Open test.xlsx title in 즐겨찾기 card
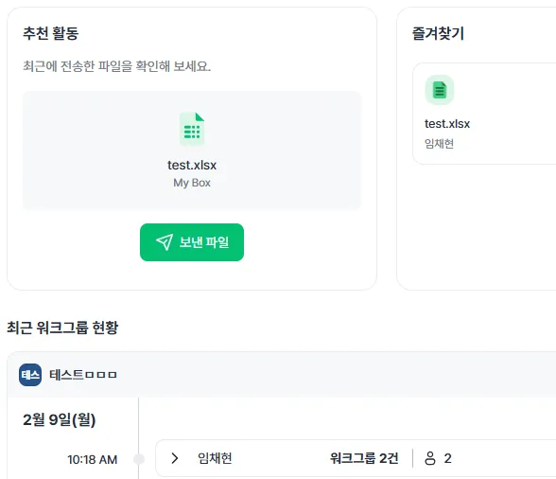The width and height of the screenshot is (556, 479). click(x=447, y=124)
